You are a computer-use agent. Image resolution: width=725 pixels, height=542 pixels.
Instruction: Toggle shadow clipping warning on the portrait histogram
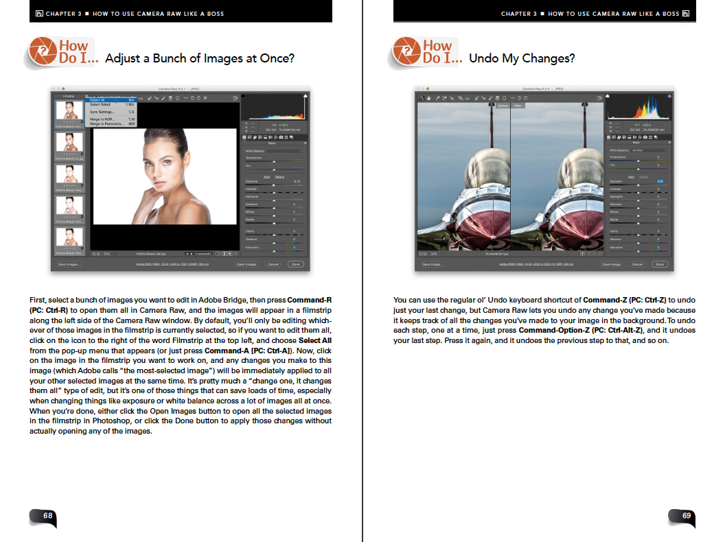pyautogui.click(x=243, y=96)
